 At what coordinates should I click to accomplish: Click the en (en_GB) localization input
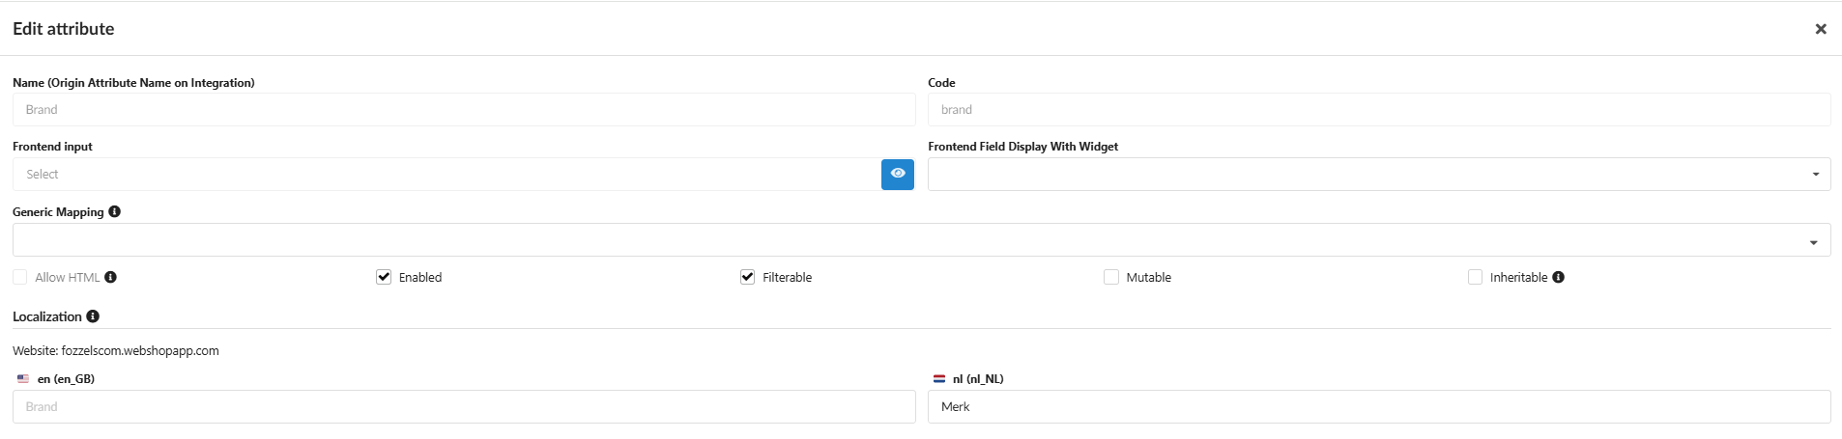coord(464,407)
